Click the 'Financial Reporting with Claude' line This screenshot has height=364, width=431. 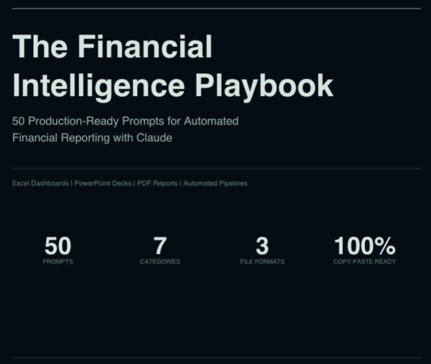(92, 138)
